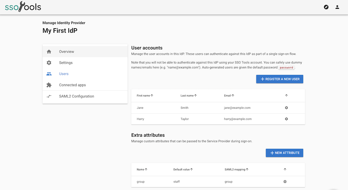The width and height of the screenshot is (348, 190).
Task: Open SAML2 Configuration menu item
Action: click(77, 96)
